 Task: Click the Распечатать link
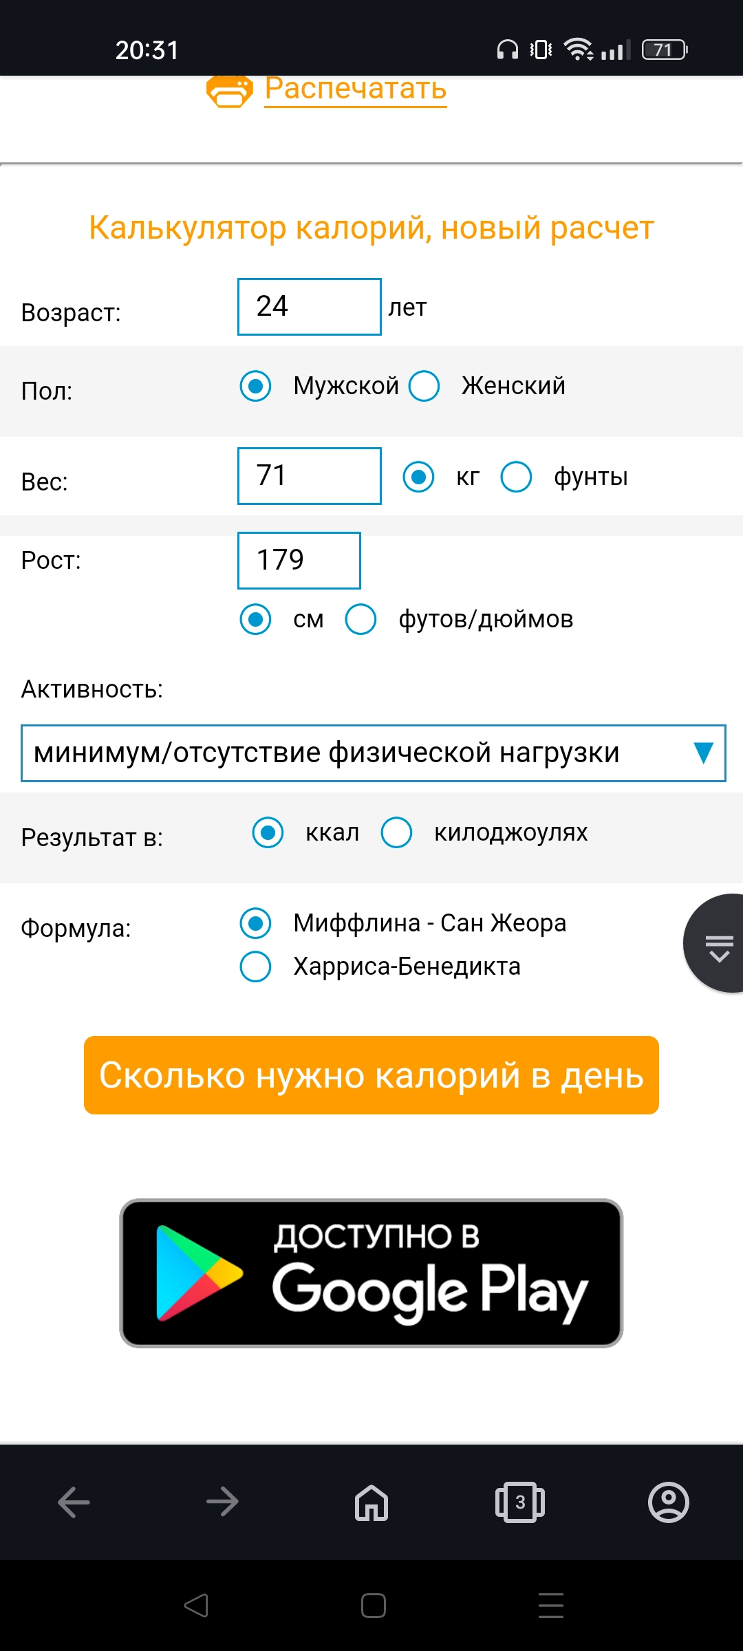point(356,89)
